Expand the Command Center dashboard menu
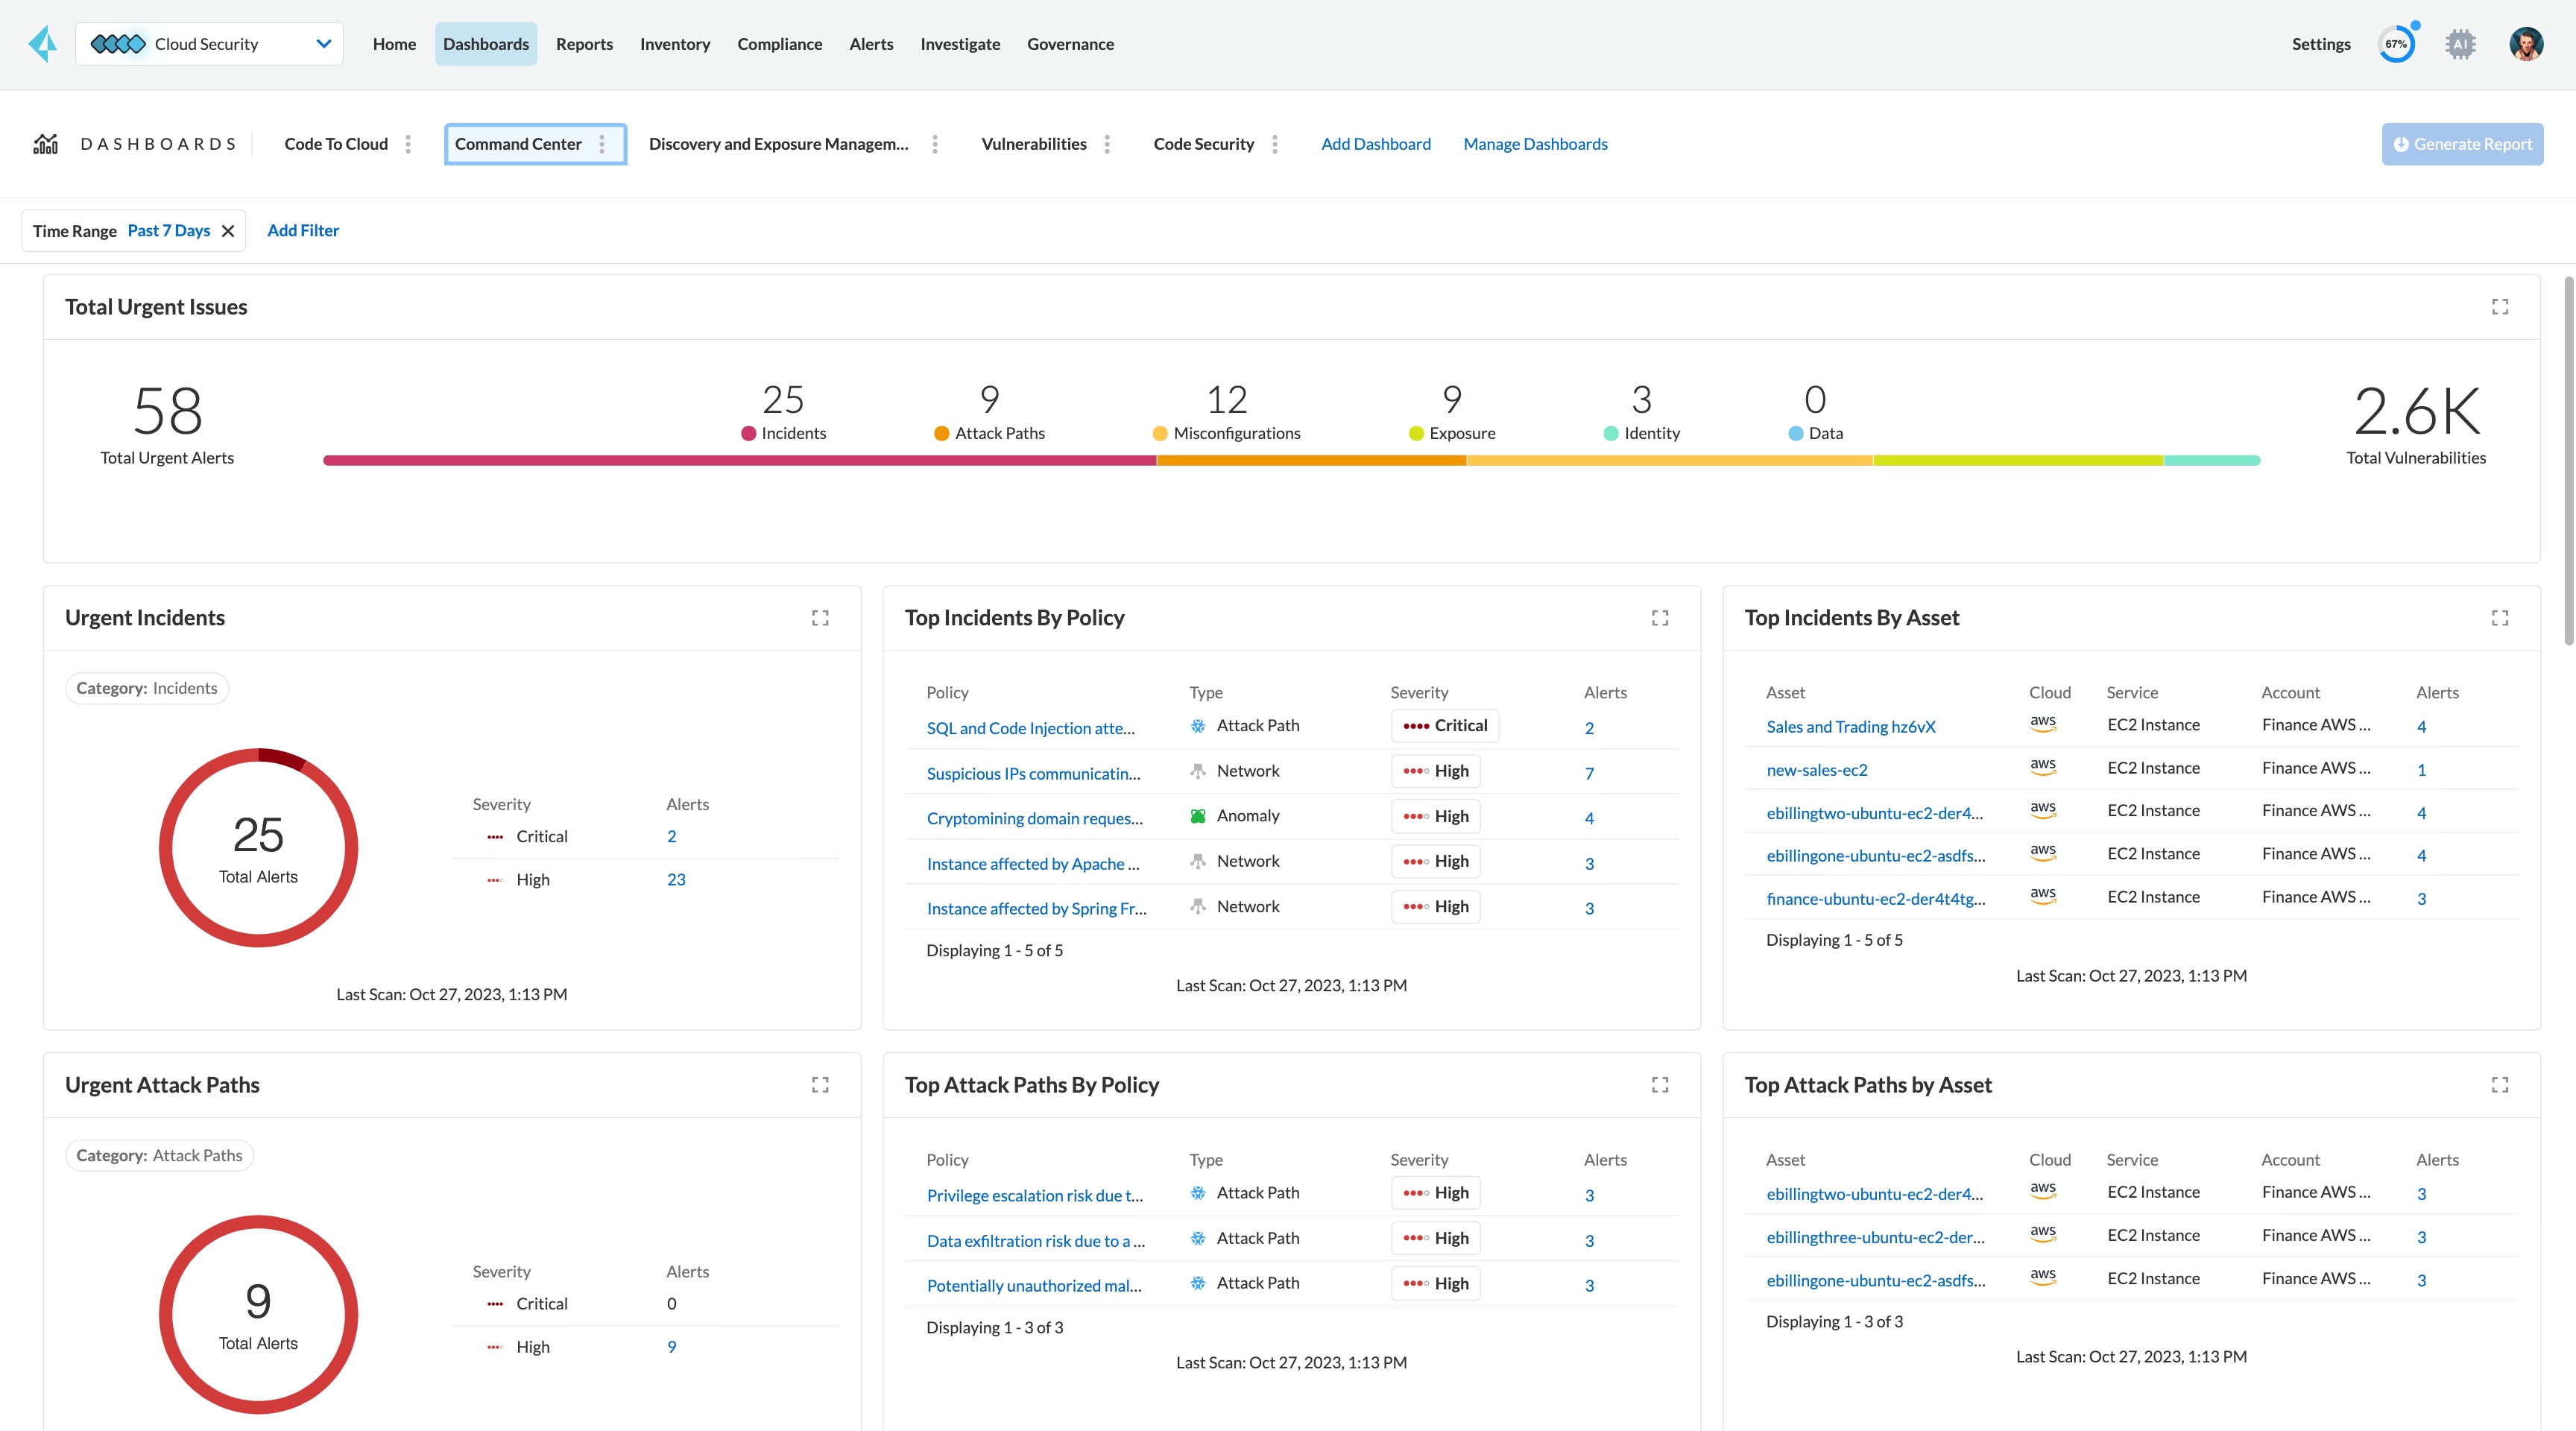This screenshot has width=2576, height=1431. click(606, 143)
